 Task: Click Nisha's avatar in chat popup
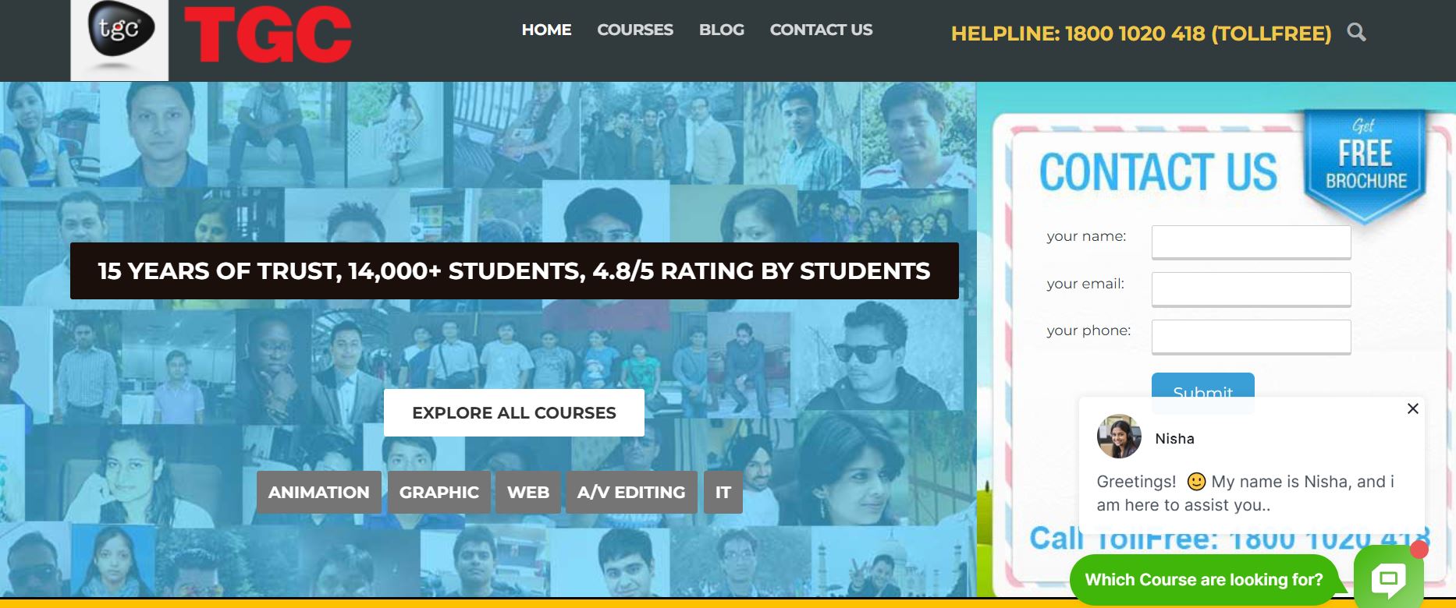click(x=1119, y=437)
